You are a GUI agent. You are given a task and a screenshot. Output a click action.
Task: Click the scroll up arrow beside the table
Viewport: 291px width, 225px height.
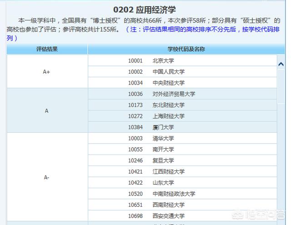(x=281, y=65)
